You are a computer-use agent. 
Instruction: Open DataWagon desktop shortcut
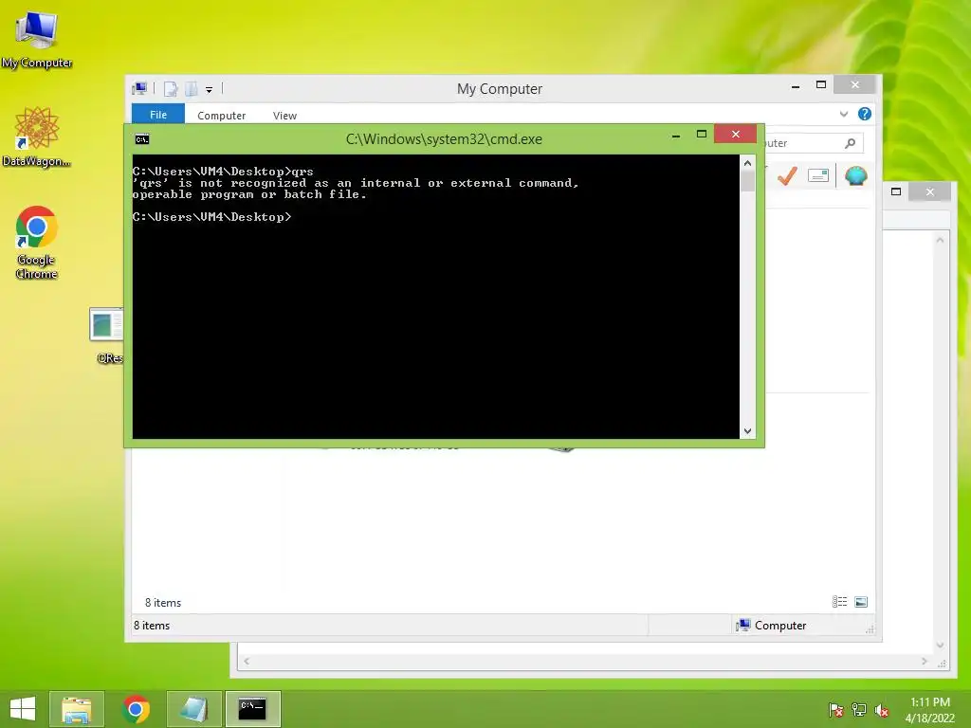[37, 136]
